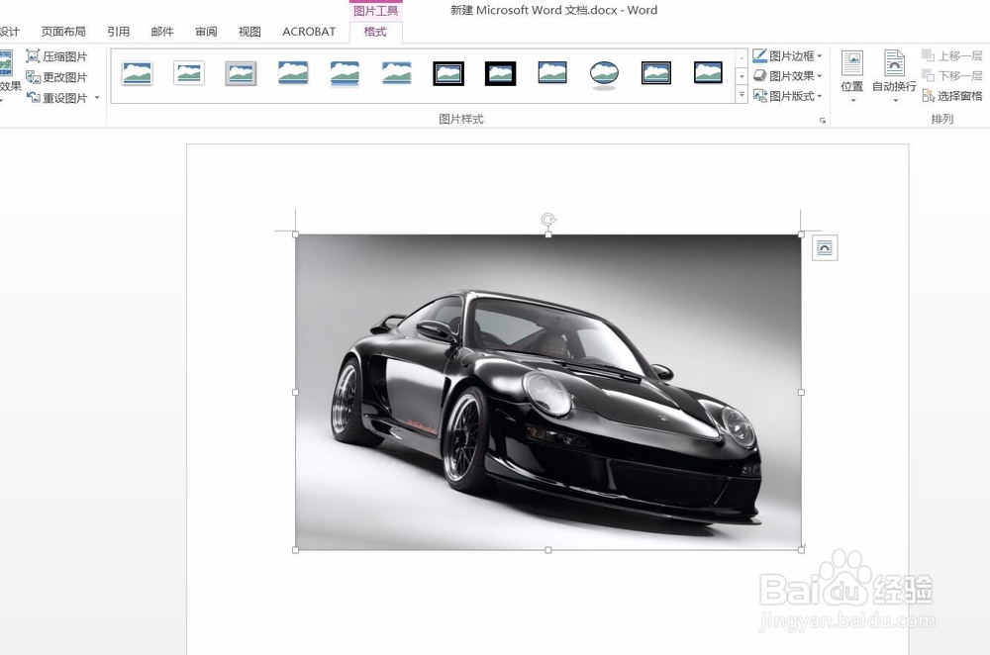Switch to the 页面布局 tab
This screenshot has height=655, width=990.
click(63, 32)
